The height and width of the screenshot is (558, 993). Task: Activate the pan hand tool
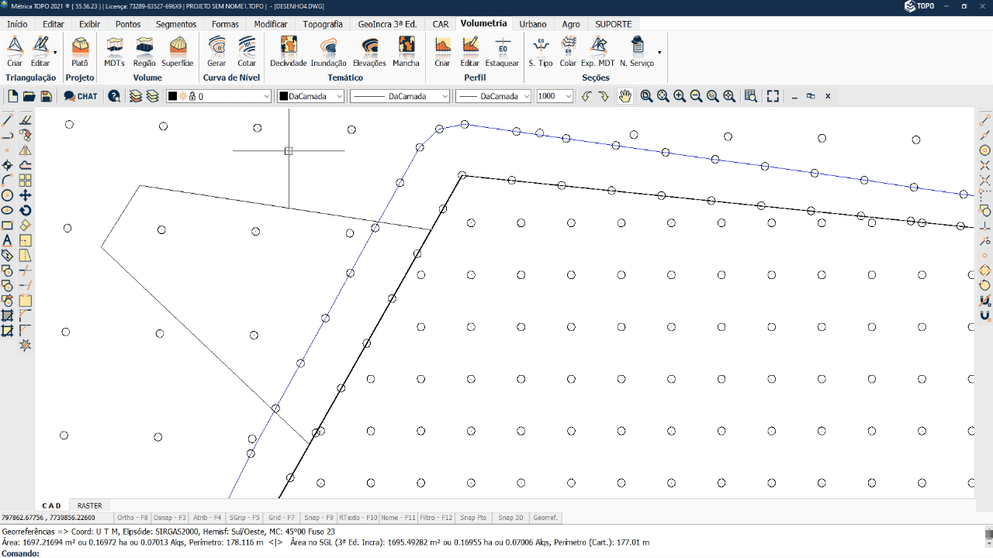625,96
